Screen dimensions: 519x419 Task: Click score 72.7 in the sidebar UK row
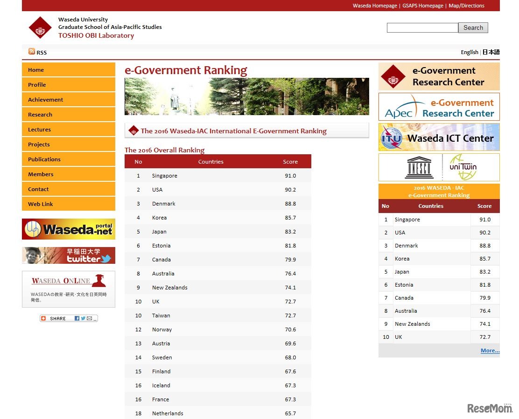click(x=485, y=337)
